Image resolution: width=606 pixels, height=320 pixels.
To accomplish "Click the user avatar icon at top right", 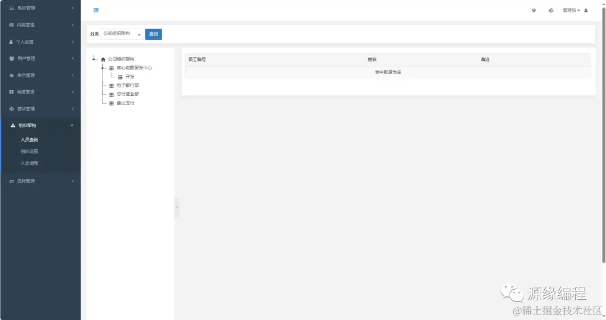I will tap(586, 11).
